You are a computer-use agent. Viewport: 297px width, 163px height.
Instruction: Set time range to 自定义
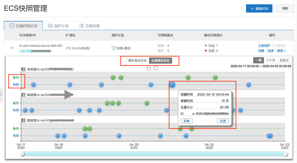point(284,60)
